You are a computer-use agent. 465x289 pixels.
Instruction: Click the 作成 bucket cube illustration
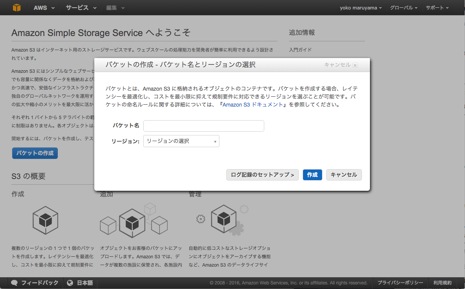(x=45, y=220)
